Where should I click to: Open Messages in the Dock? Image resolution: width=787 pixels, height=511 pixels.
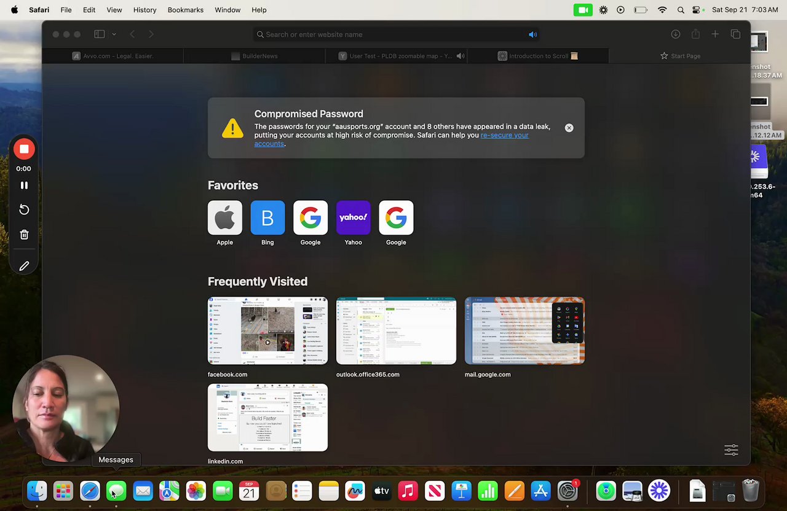tap(116, 491)
